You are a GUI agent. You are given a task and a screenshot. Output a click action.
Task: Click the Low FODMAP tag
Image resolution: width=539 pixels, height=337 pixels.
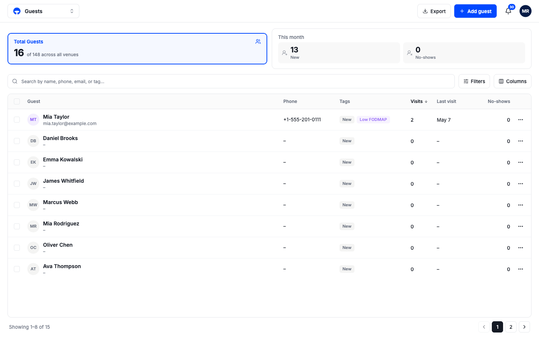click(x=373, y=119)
